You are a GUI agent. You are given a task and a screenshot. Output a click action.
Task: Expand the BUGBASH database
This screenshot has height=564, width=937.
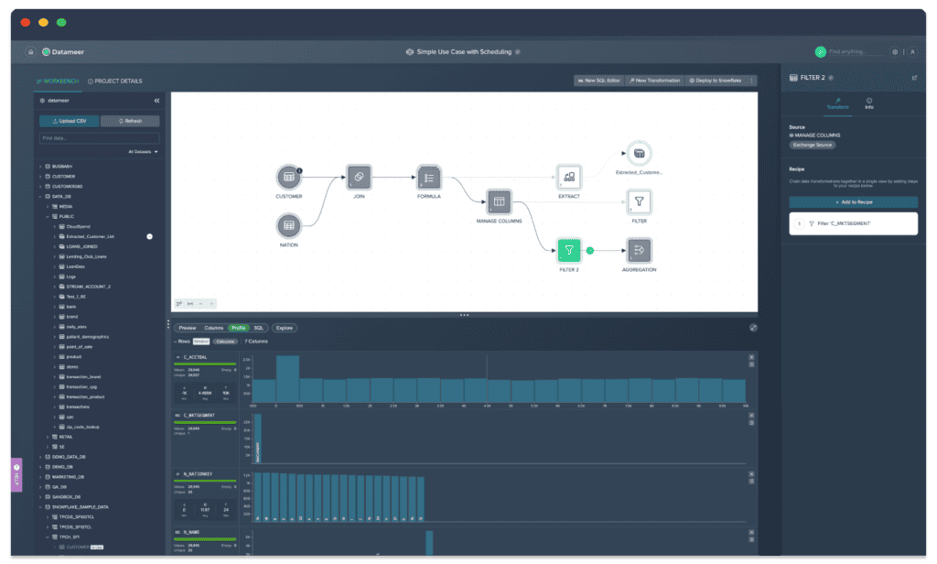click(x=40, y=167)
